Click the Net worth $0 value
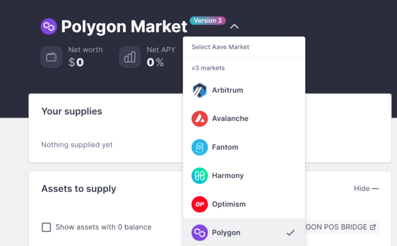The height and width of the screenshot is (246, 397). pos(76,62)
